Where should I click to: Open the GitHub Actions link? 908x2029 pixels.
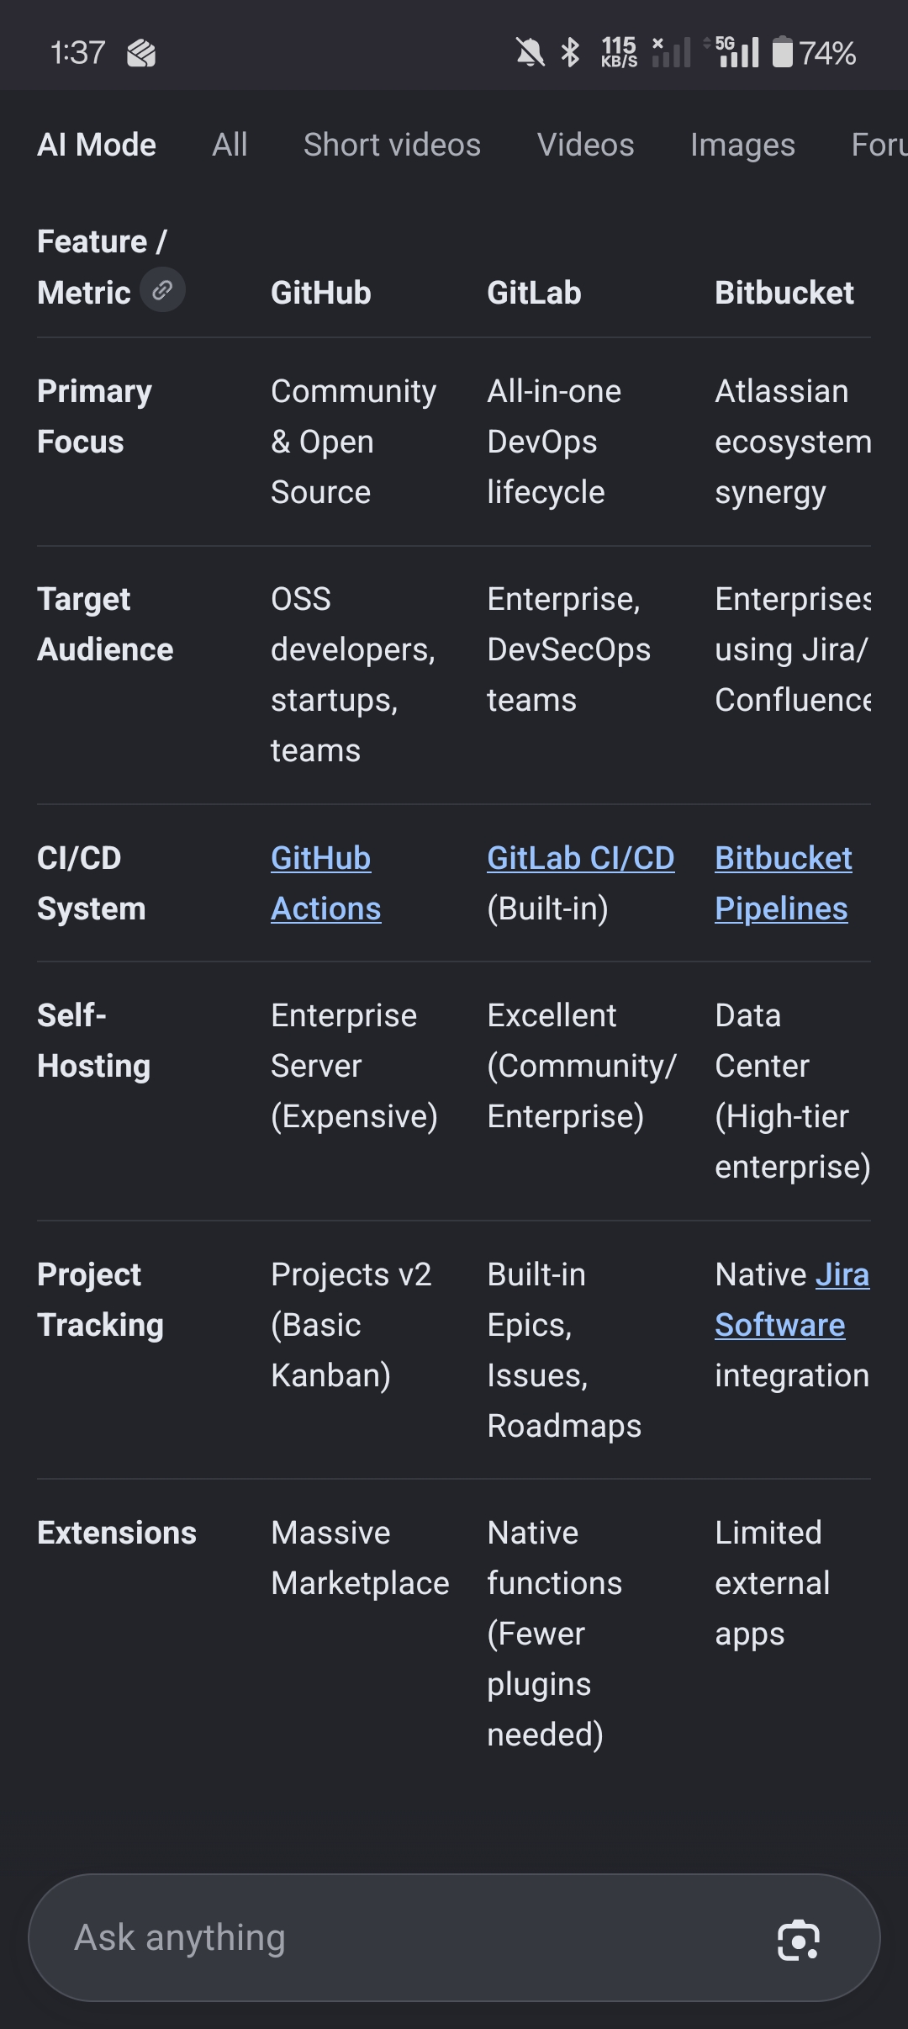click(325, 883)
